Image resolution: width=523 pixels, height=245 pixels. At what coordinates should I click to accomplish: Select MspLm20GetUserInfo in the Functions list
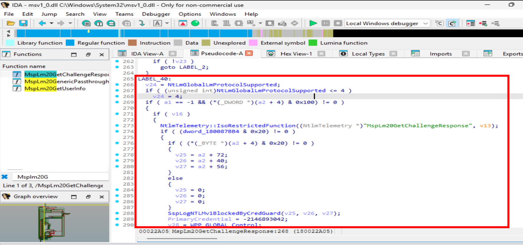pyautogui.click(x=55, y=89)
